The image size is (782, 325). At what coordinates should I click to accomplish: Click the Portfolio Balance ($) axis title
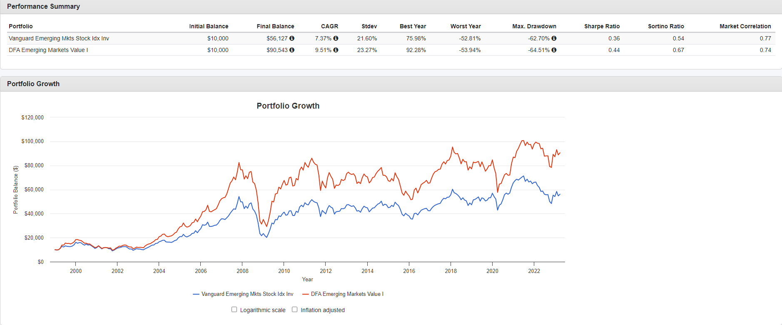(x=16, y=190)
